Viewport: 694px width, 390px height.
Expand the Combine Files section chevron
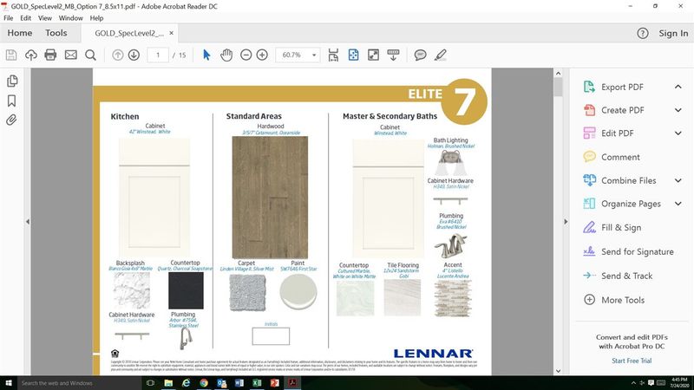point(678,180)
